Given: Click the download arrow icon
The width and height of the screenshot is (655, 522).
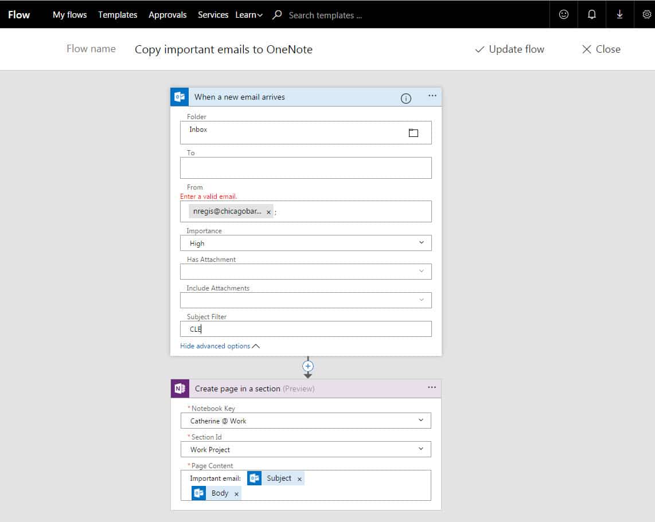Looking at the screenshot, I should [x=619, y=14].
